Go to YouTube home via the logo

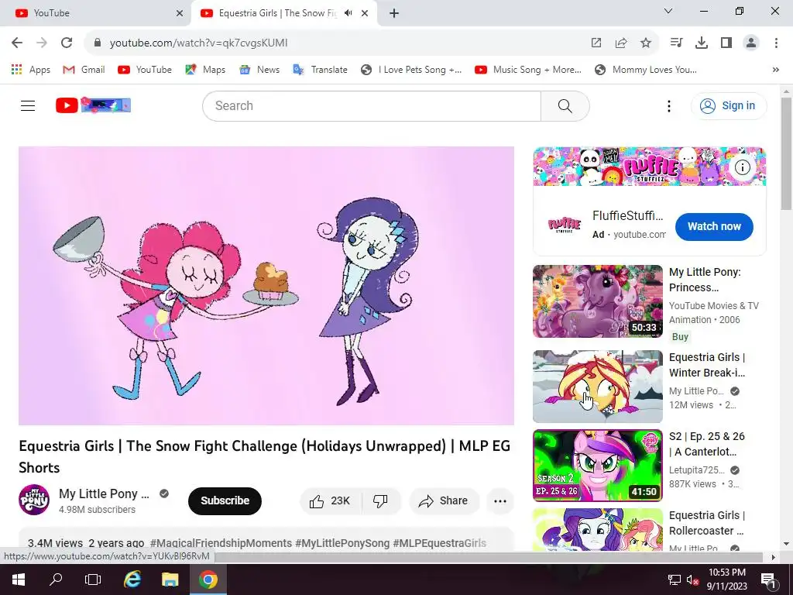[x=93, y=105]
